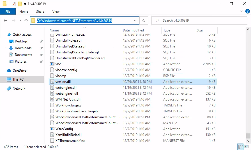The image size is (251, 150).
Task: Open the Home ribbon tab
Action: [x=24, y=12]
